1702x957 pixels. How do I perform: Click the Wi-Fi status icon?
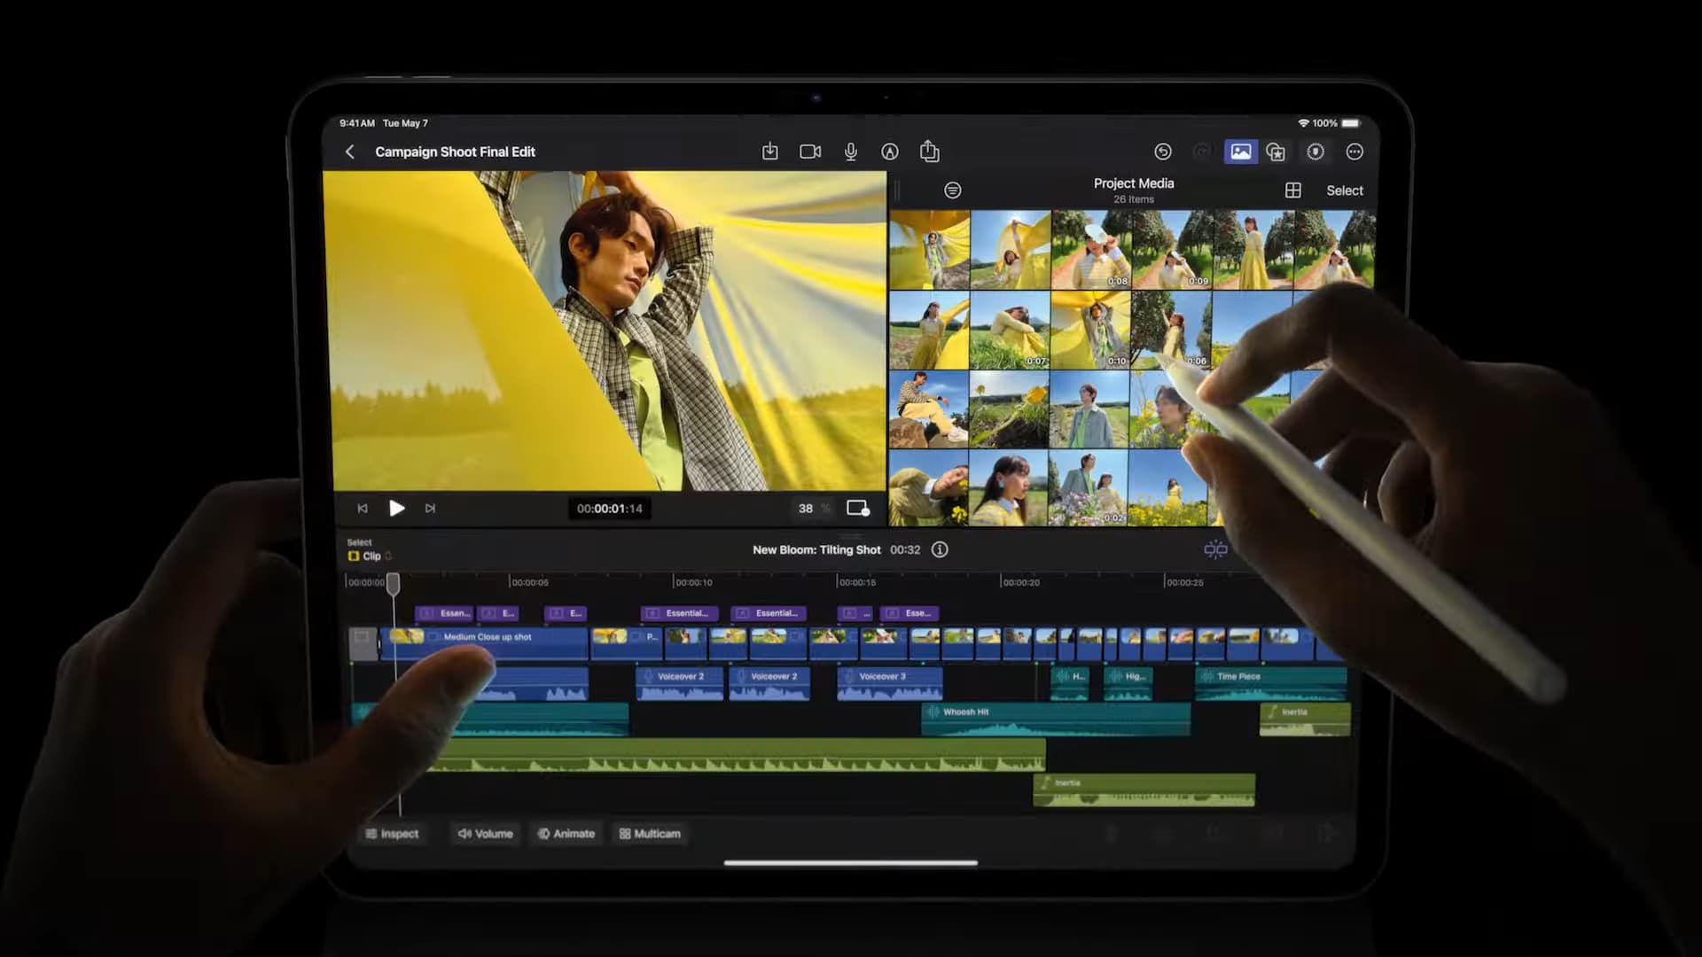[1303, 123]
